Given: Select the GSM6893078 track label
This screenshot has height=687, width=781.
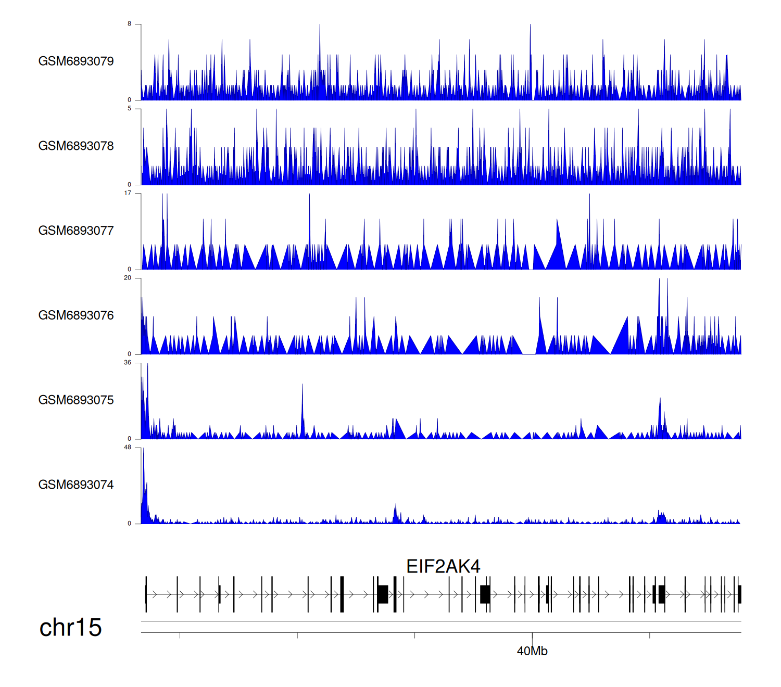Looking at the screenshot, I should click(x=76, y=146).
